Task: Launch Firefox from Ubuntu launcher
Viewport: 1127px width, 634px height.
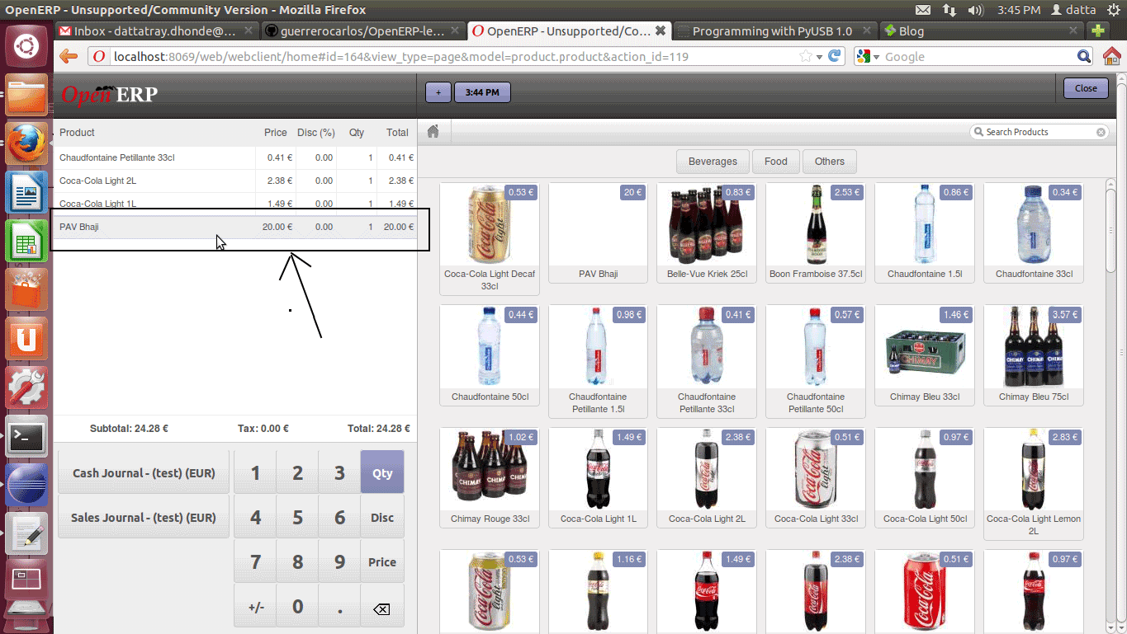Action: pyautogui.click(x=27, y=143)
